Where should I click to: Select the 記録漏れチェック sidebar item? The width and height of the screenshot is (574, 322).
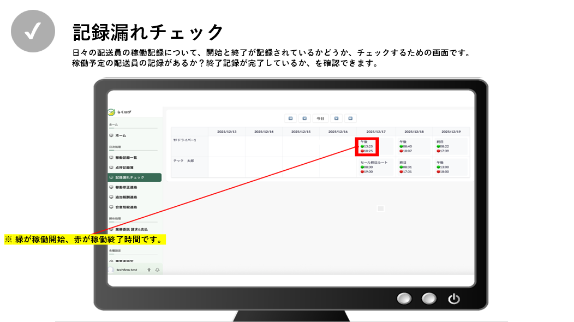[x=134, y=177]
